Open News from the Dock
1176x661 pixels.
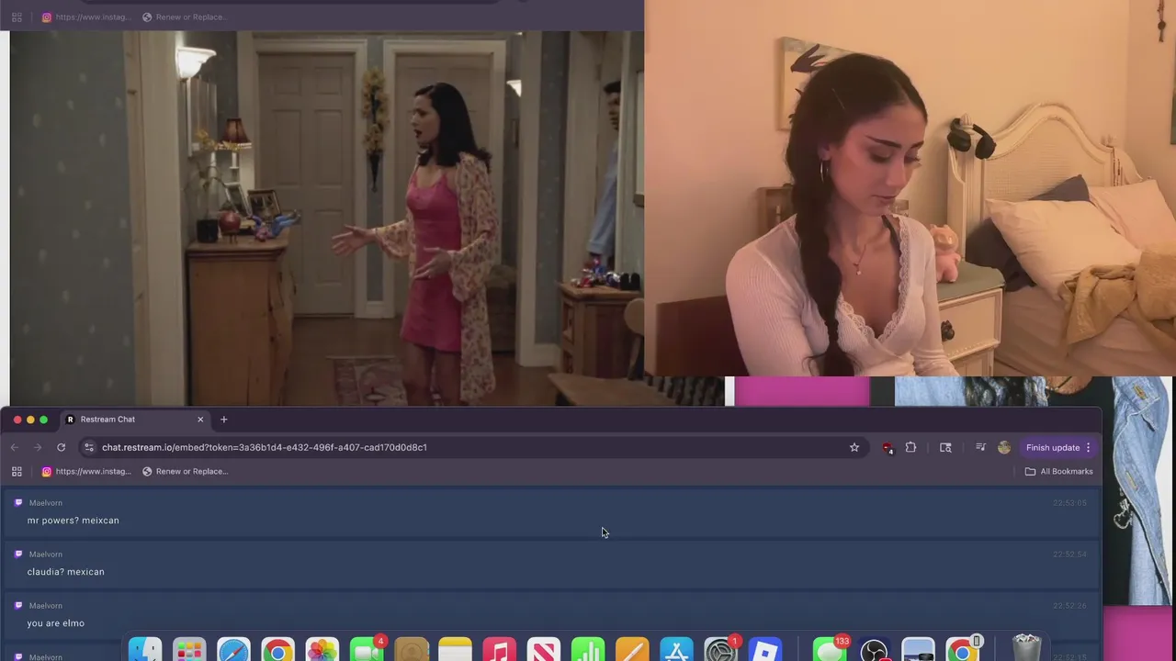543,650
